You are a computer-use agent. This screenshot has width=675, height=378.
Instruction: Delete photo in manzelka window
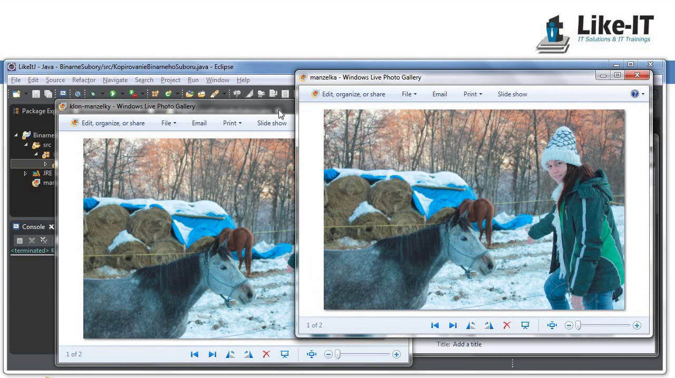pyautogui.click(x=507, y=325)
